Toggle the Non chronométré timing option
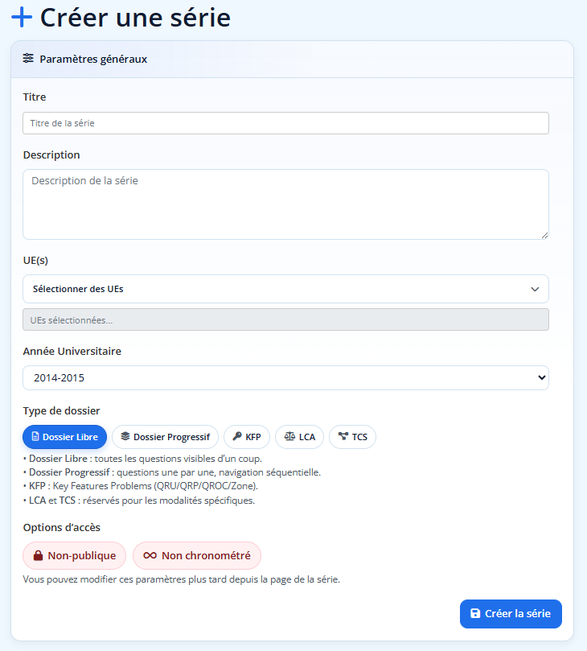 (x=197, y=555)
